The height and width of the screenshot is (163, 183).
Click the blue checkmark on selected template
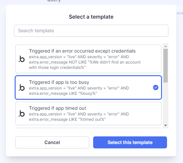156,87
